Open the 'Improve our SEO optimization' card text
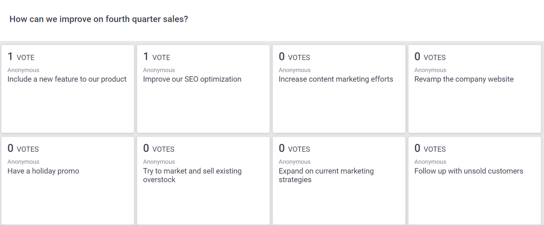Image resolution: width=544 pixels, height=225 pixels. [x=192, y=79]
